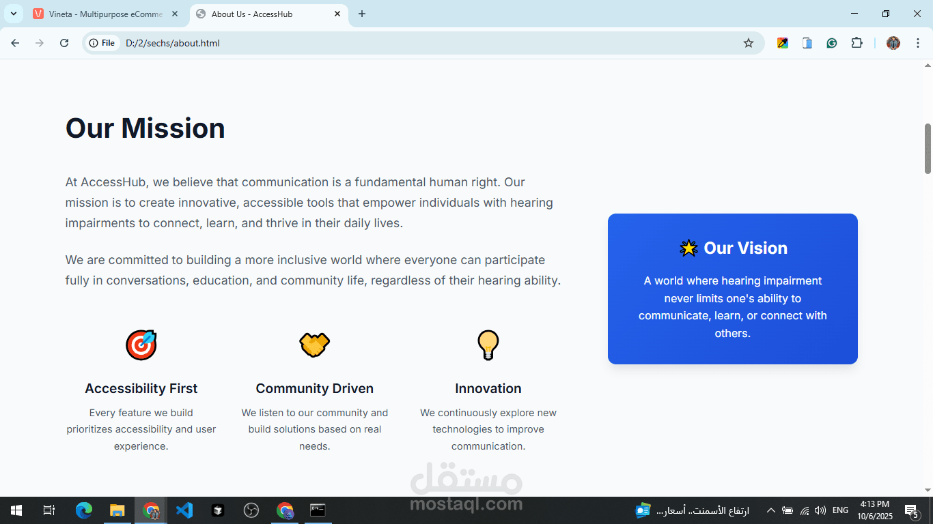Switch to the Vineta Multipurpose eCommerce tab
Image resolution: width=933 pixels, height=524 pixels.
[x=105, y=14]
